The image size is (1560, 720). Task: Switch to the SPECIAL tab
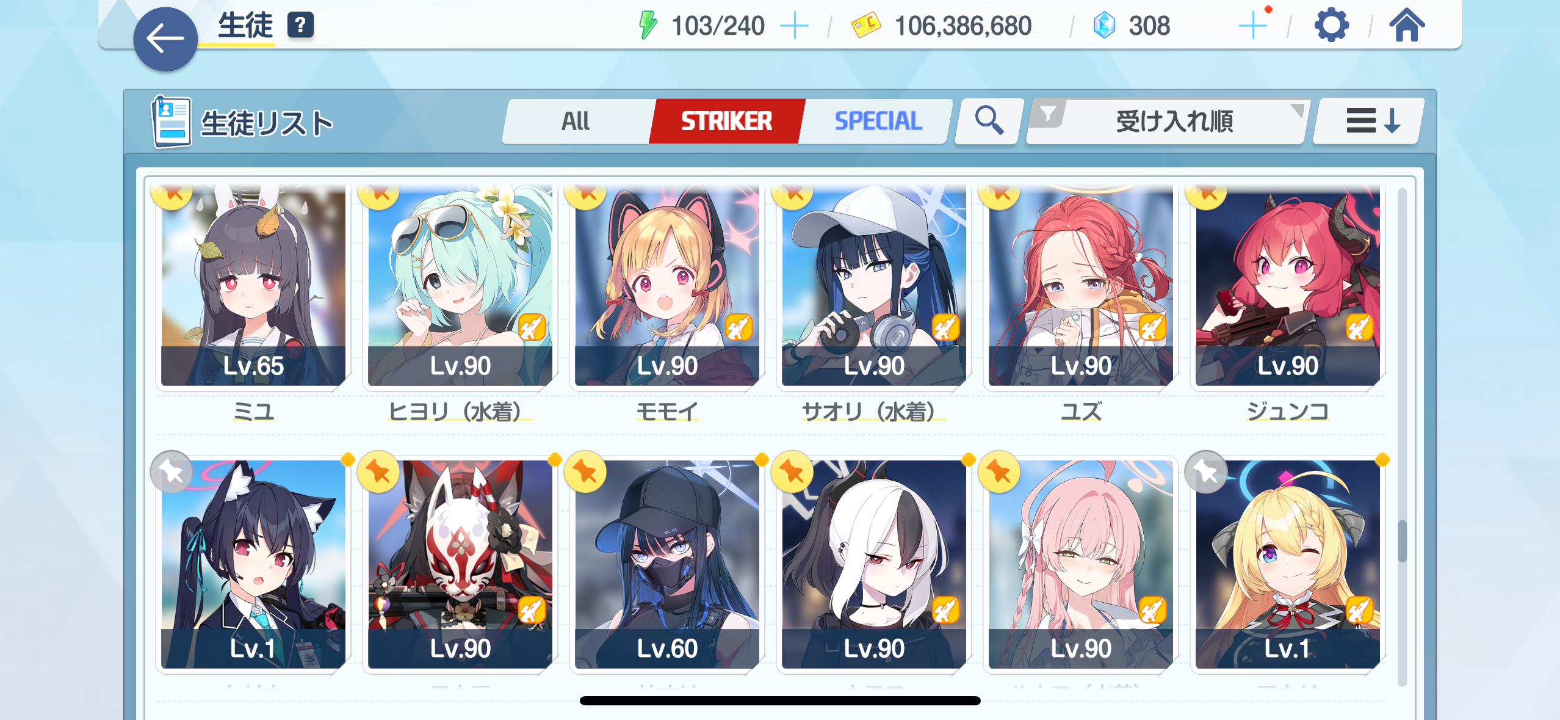(x=878, y=121)
